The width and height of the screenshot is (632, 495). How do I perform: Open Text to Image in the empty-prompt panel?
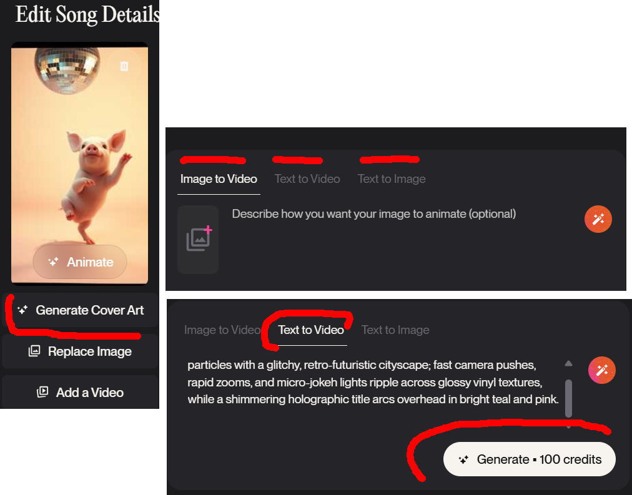[392, 179]
